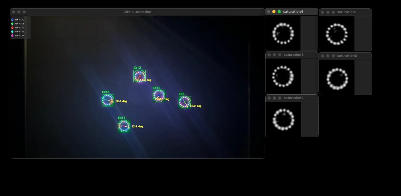Minimize the saturation4 window with yellow button
Image resolution: width=401 pixels, height=196 pixels.
click(274, 12)
